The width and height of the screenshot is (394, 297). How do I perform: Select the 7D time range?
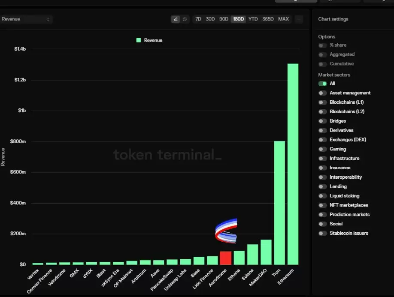[198, 19]
